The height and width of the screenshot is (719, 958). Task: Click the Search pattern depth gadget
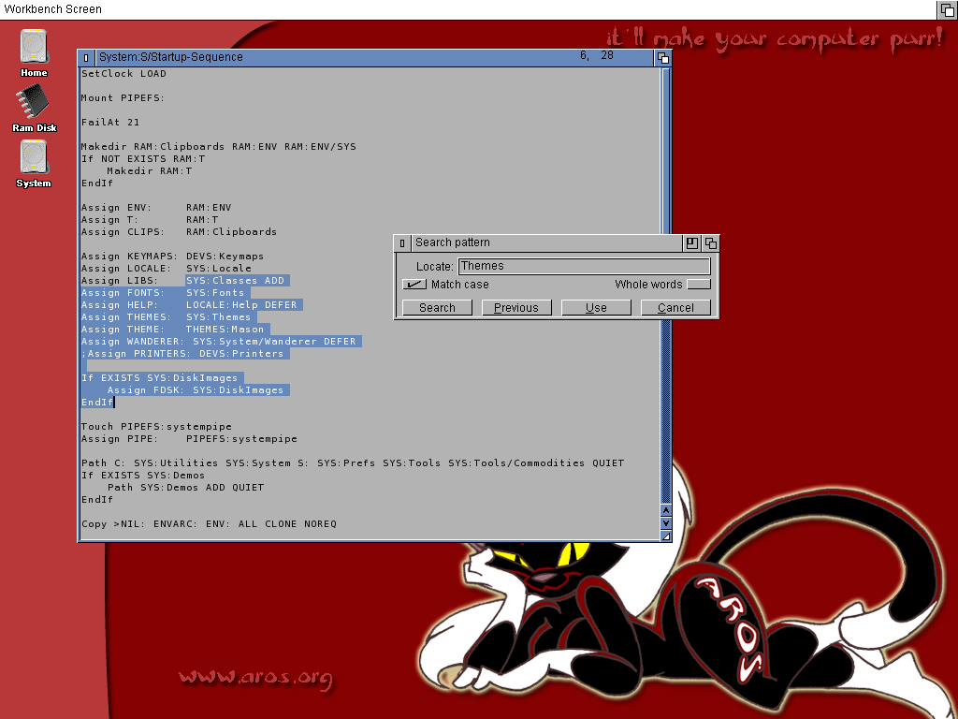click(x=711, y=243)
